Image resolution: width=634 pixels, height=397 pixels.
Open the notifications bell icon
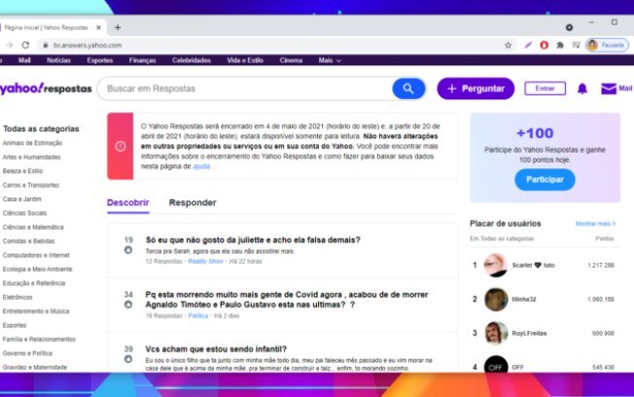coord(581,89)
